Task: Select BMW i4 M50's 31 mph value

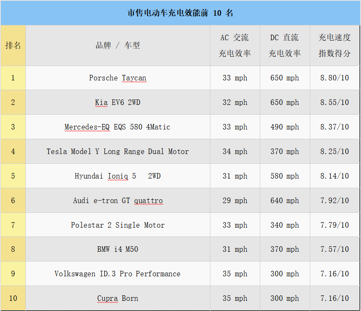Action: pos(235,249)
